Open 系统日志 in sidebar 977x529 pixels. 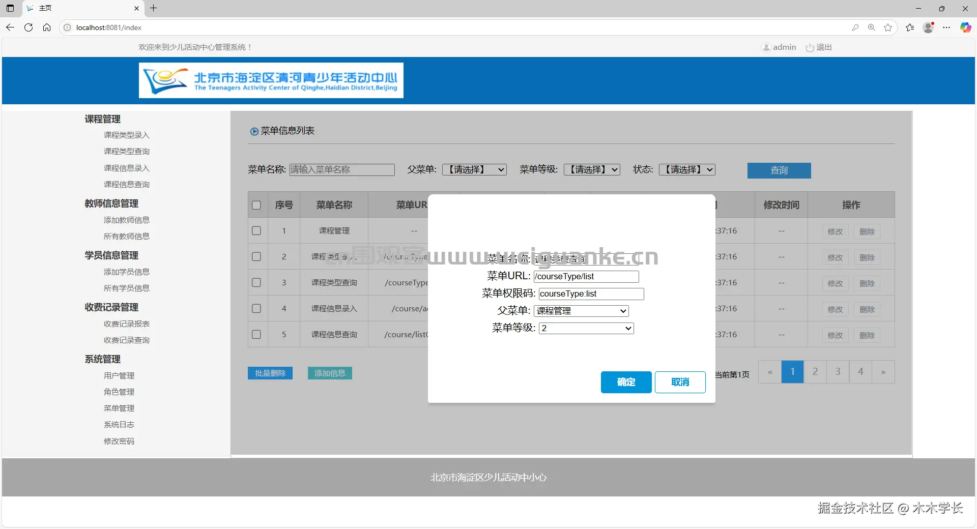pos(119,424)
